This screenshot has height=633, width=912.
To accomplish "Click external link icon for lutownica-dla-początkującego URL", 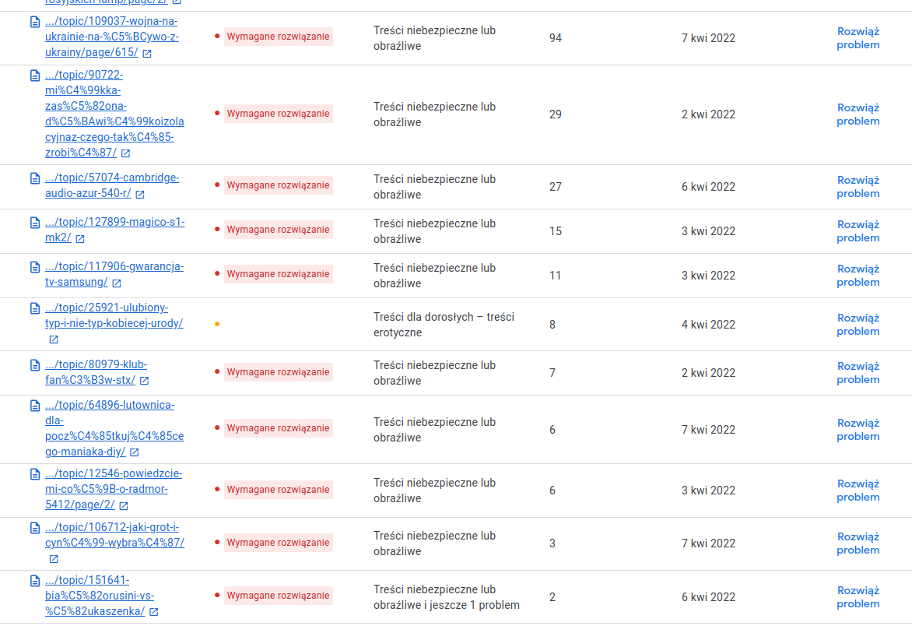I will pyautogui.click(x=135, y=452).
